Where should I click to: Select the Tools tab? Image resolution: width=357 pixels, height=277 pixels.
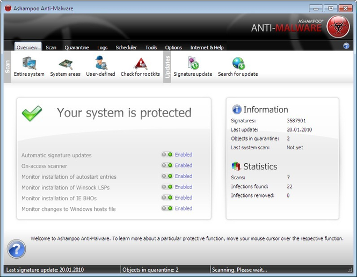point(151,47)
